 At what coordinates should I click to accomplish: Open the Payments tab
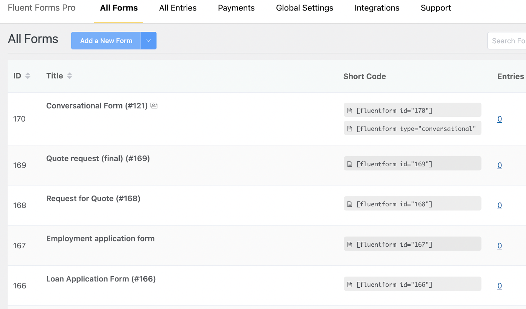[236, 8]
